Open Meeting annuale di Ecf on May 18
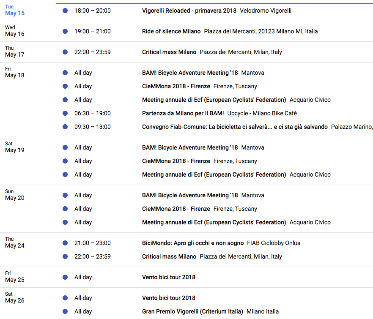This screenshot has width=373, height=319. click(214, 100)
